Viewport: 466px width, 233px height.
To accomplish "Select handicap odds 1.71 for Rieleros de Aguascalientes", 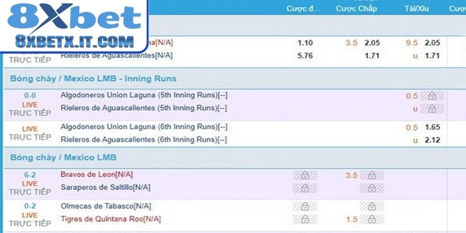I will 372,56.
